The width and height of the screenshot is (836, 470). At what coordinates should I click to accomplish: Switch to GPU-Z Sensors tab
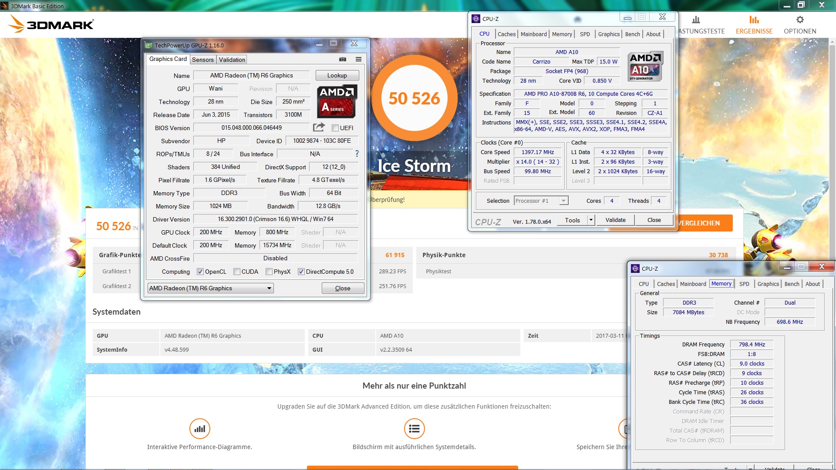pyautogui.click(x=203, y=60)
